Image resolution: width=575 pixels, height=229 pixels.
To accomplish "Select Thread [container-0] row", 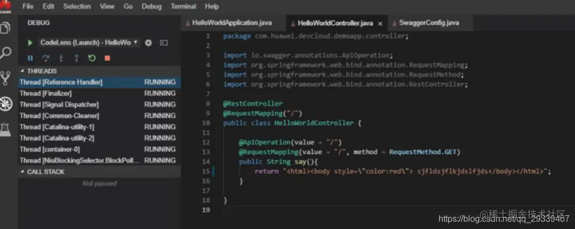I will click(x=99, y=149).
